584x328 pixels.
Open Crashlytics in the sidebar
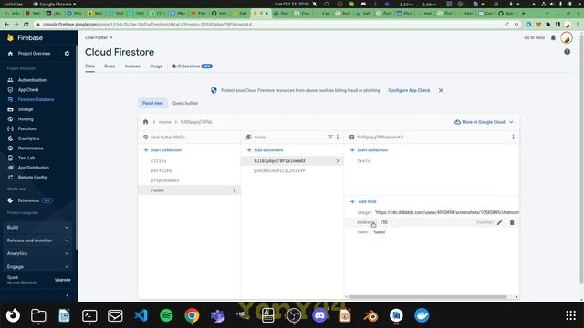(28, 138)
